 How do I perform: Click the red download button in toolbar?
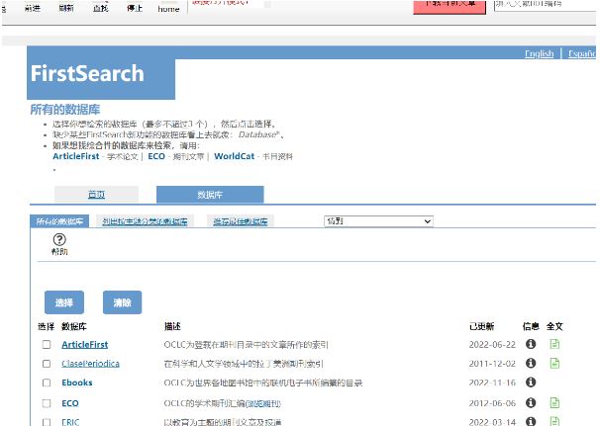coord(450,7)
